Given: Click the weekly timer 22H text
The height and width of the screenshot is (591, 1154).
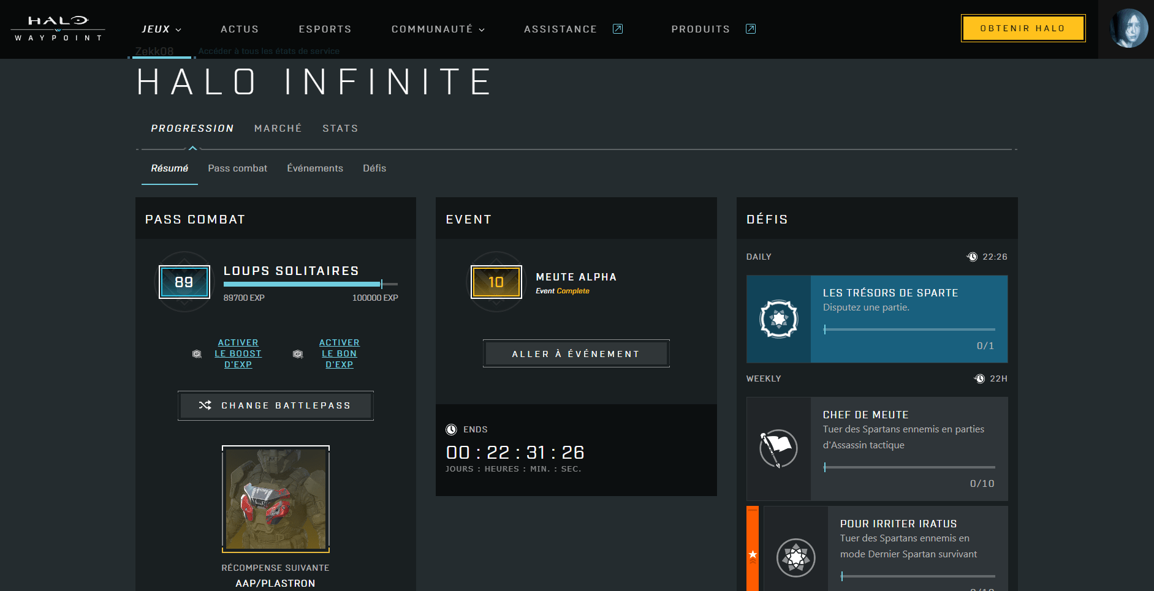Looking at the screenshot, I should [x=998, y=378].
